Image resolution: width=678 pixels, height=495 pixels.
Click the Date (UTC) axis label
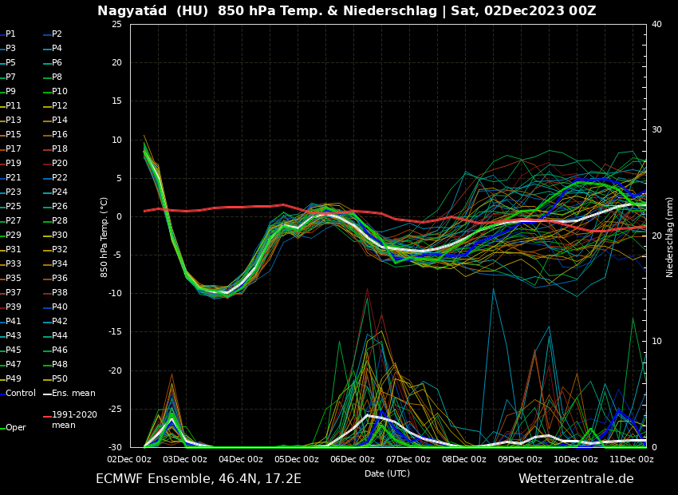point(388,473)
